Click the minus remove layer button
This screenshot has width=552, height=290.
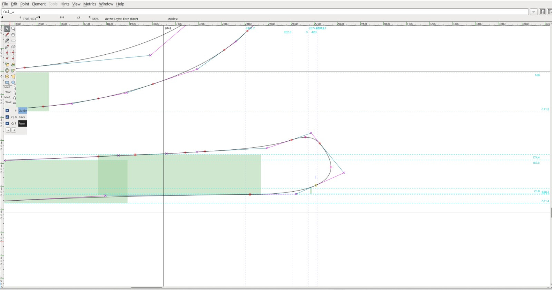click(x=8, y=130)
